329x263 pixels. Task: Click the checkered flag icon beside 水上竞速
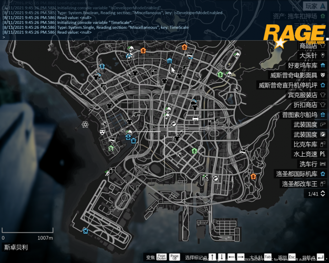coord(323,154)
